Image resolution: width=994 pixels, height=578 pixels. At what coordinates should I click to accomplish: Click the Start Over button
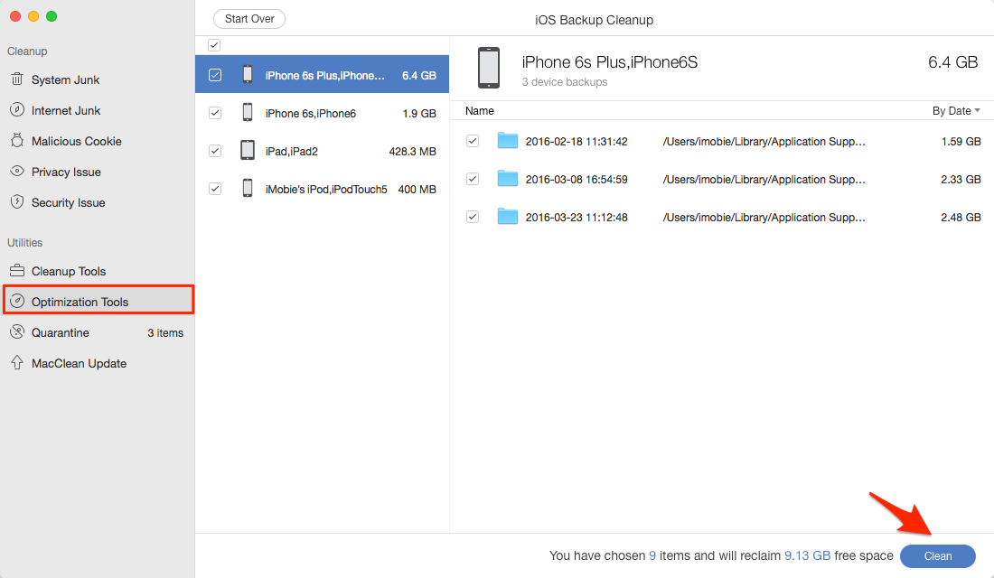(249, 19)
